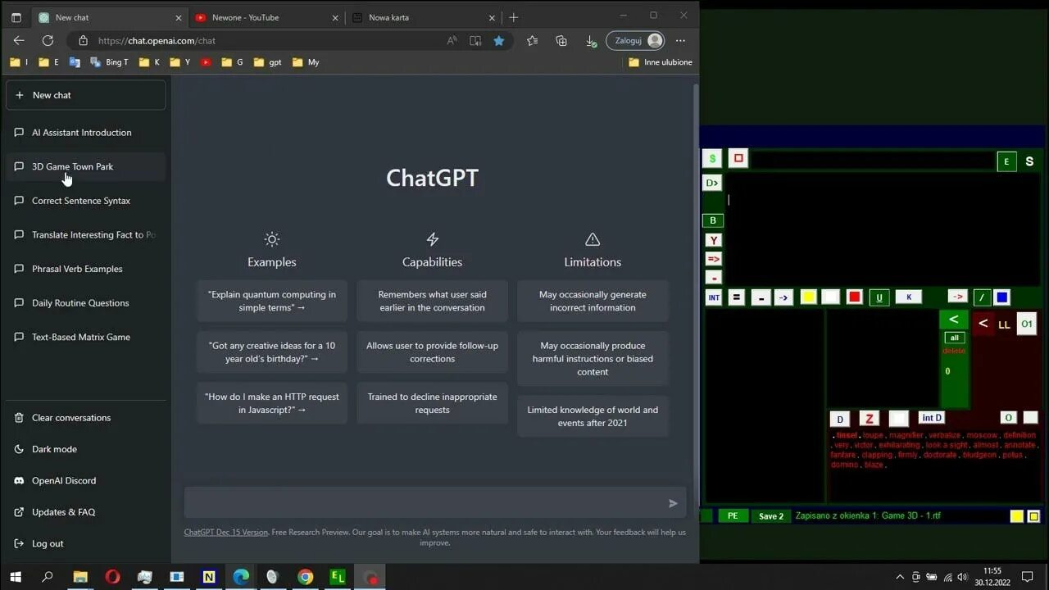1049x590 pixels.
Task: Click the ChatGPT message input field
Action: click(x=434, y=503)
